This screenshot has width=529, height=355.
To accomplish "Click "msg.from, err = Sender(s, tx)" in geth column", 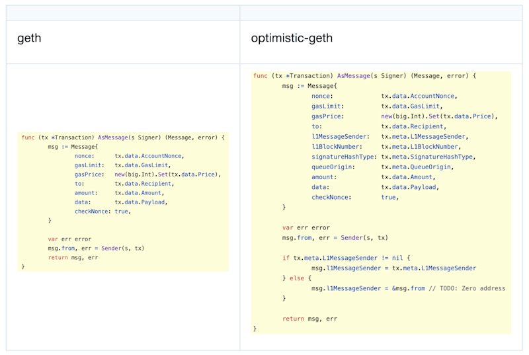I will [96, 249].
